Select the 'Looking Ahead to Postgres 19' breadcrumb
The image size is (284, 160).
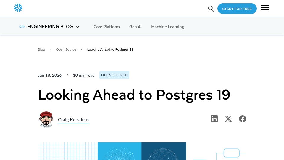(x=110, y=49)
